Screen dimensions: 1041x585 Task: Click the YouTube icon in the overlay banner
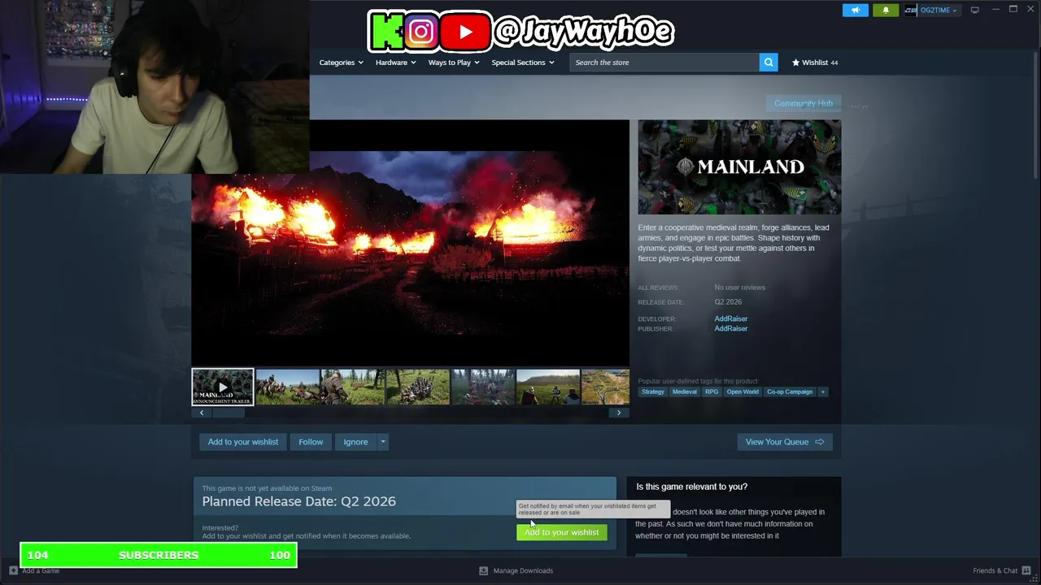pyautogui.click(x=465, y=32)
